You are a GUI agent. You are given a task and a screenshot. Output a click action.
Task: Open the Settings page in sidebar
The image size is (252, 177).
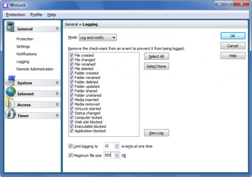23,46
